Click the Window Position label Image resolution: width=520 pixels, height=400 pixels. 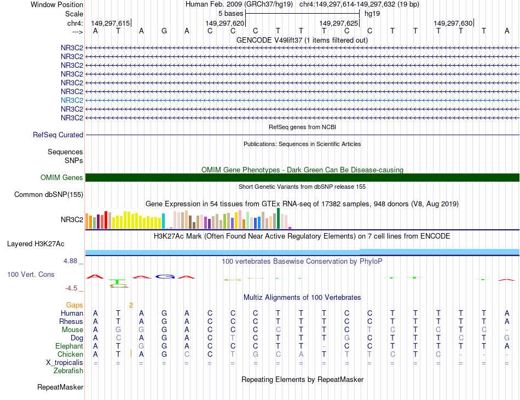[x=57, y=4]
